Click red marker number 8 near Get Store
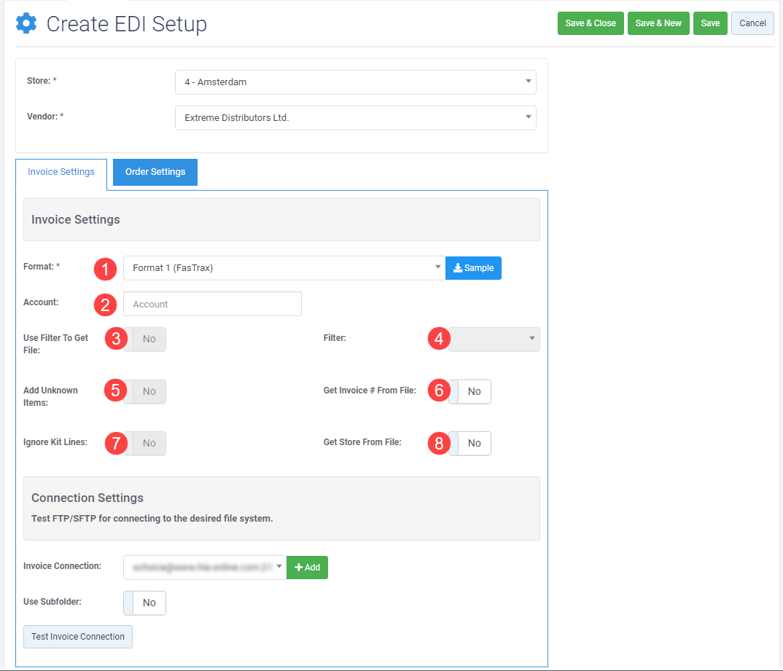This screenshot has width=783, height=671. pos(438,443)
